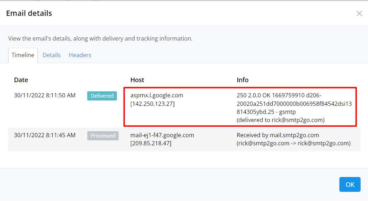Open the Details tab

(52, 55)
